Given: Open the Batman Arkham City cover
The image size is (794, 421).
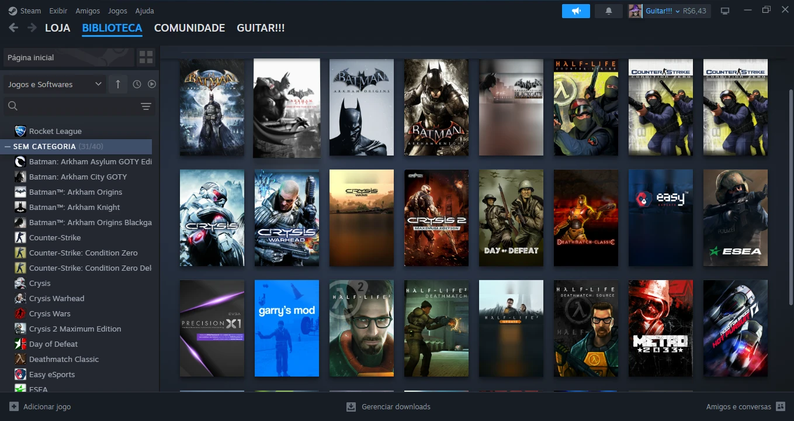Looking at the screenshot, I should [x=287, y=108].
